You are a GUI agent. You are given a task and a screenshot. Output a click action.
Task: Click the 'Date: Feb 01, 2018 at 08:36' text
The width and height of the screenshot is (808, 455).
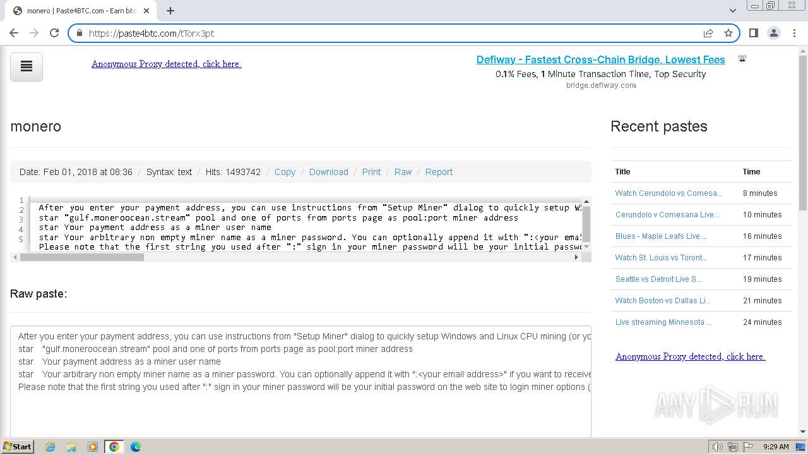coord(76,172)
